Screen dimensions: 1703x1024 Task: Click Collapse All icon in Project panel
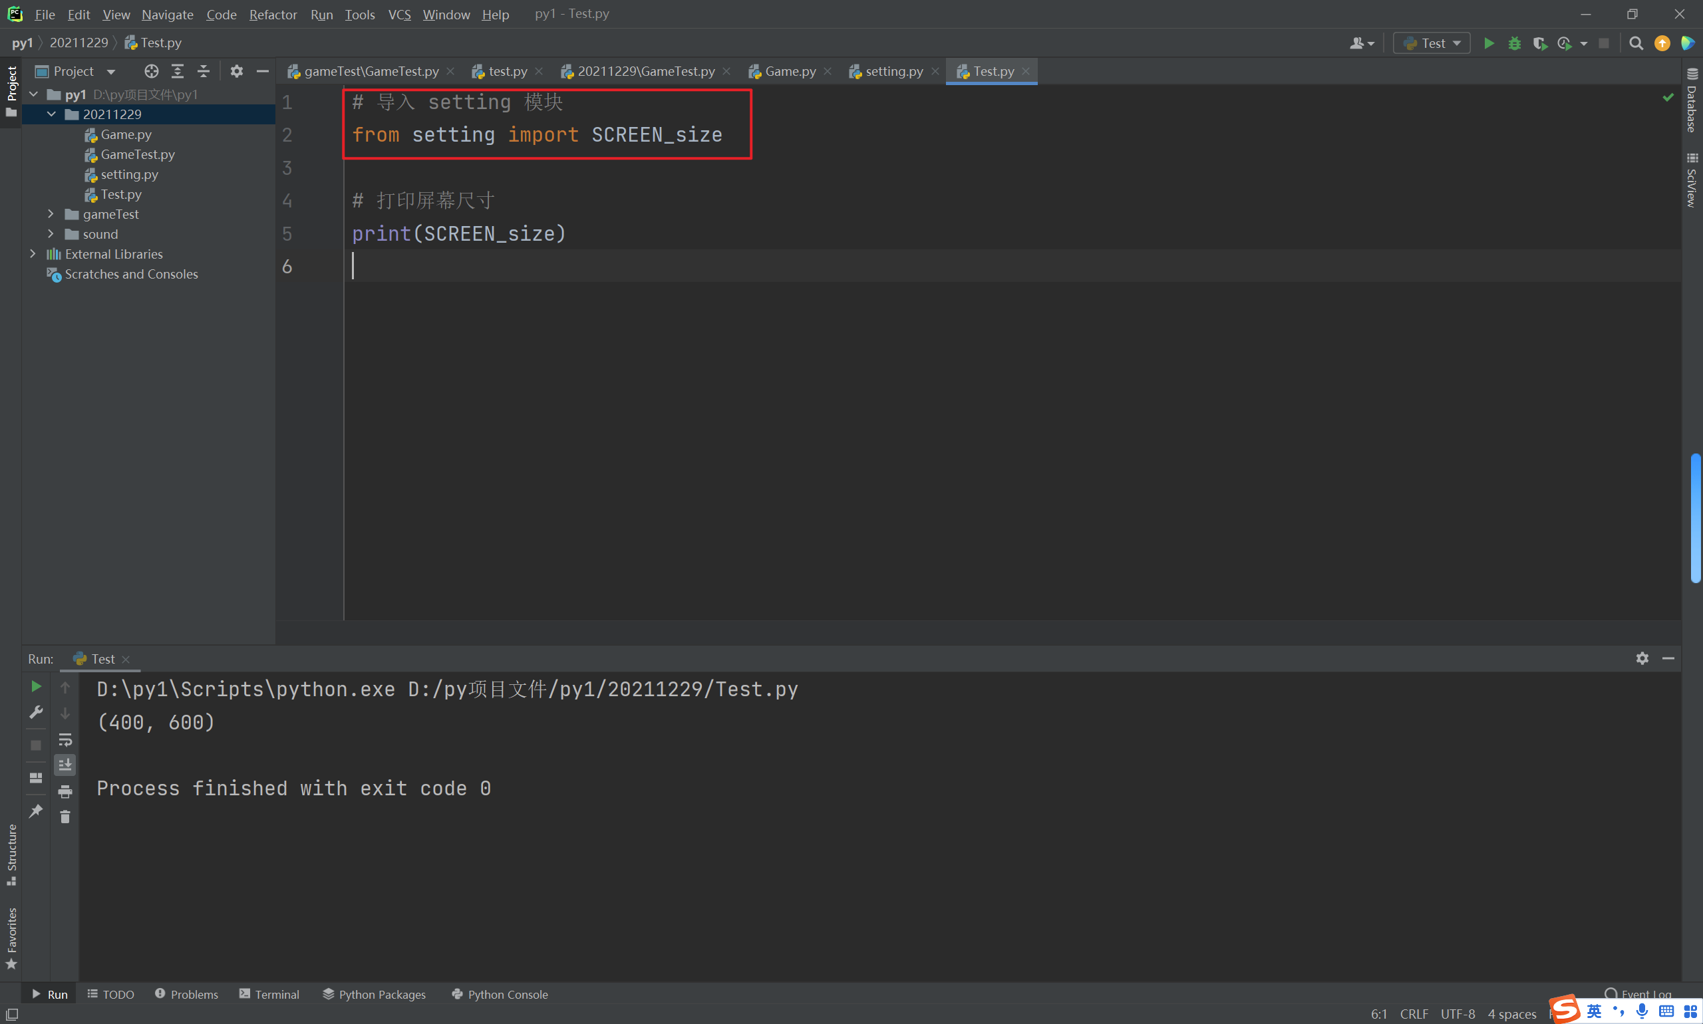[x=203, y=71]
